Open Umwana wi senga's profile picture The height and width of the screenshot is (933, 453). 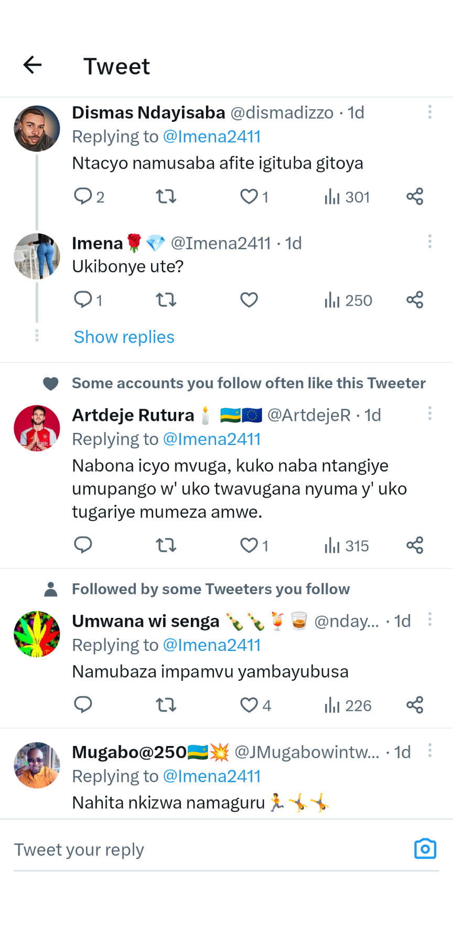37,634
